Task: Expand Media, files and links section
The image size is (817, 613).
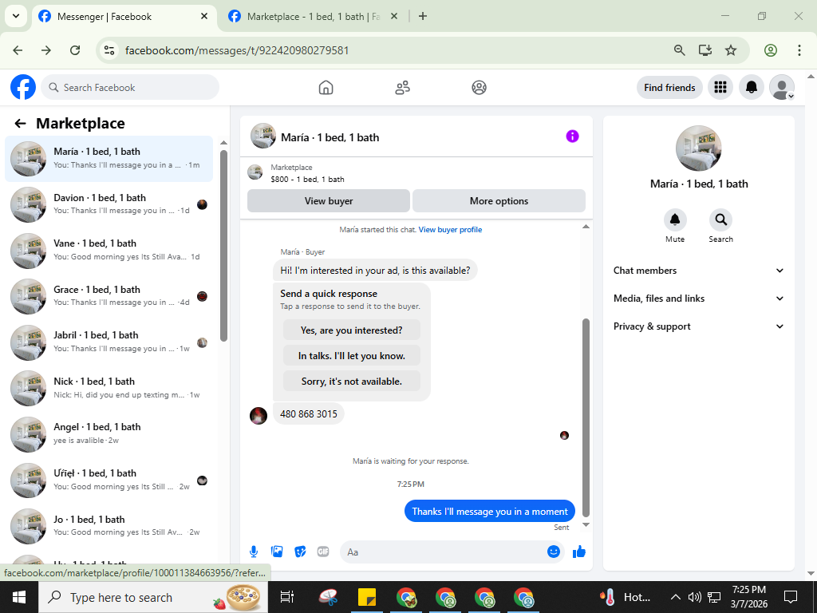Action: pyautogui.click(x=698, y=299)
